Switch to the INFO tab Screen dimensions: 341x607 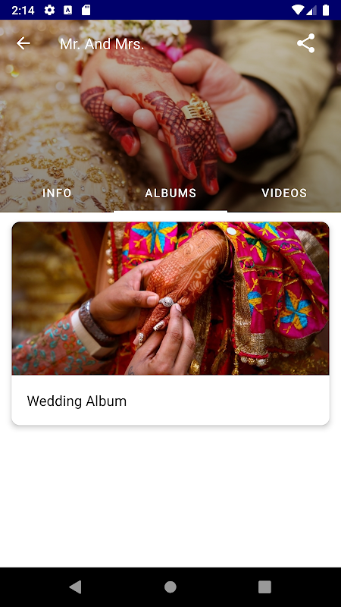point(57,193)
